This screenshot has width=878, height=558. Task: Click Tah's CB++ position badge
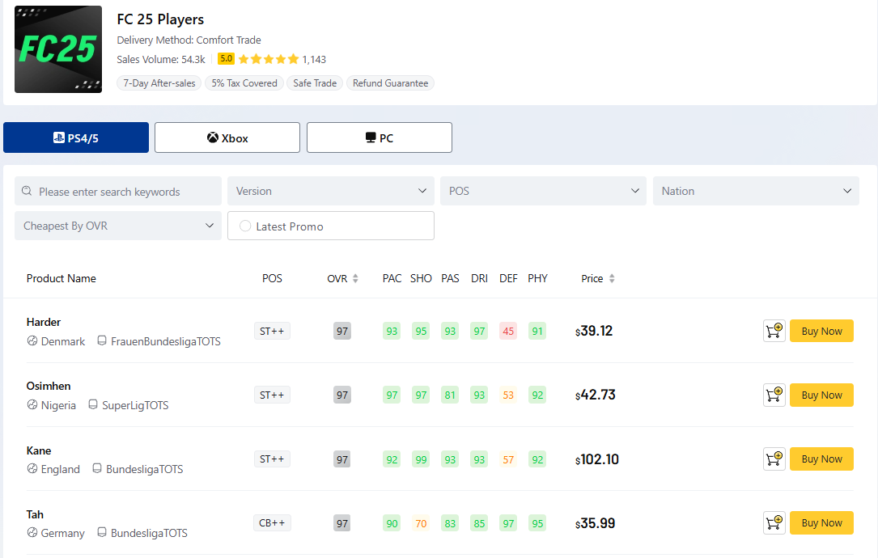[272, 522]
